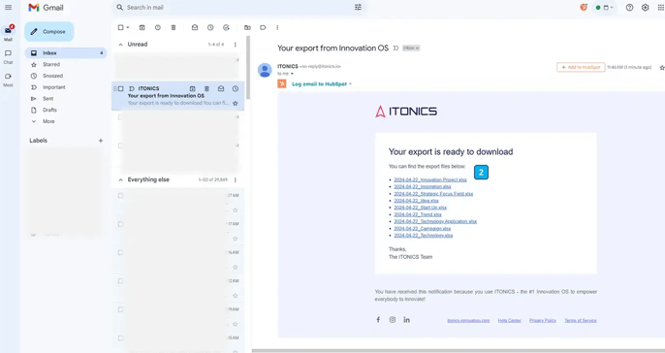This screenshot has width=665, height=353.
Task: Open the Instagram icon in the email footer
Action: (393, 320)
